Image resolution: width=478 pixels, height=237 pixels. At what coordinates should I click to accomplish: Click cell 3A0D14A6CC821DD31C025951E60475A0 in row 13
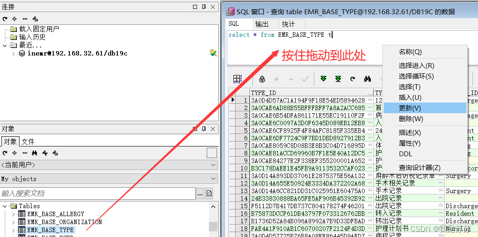click(x=309, y=191)
